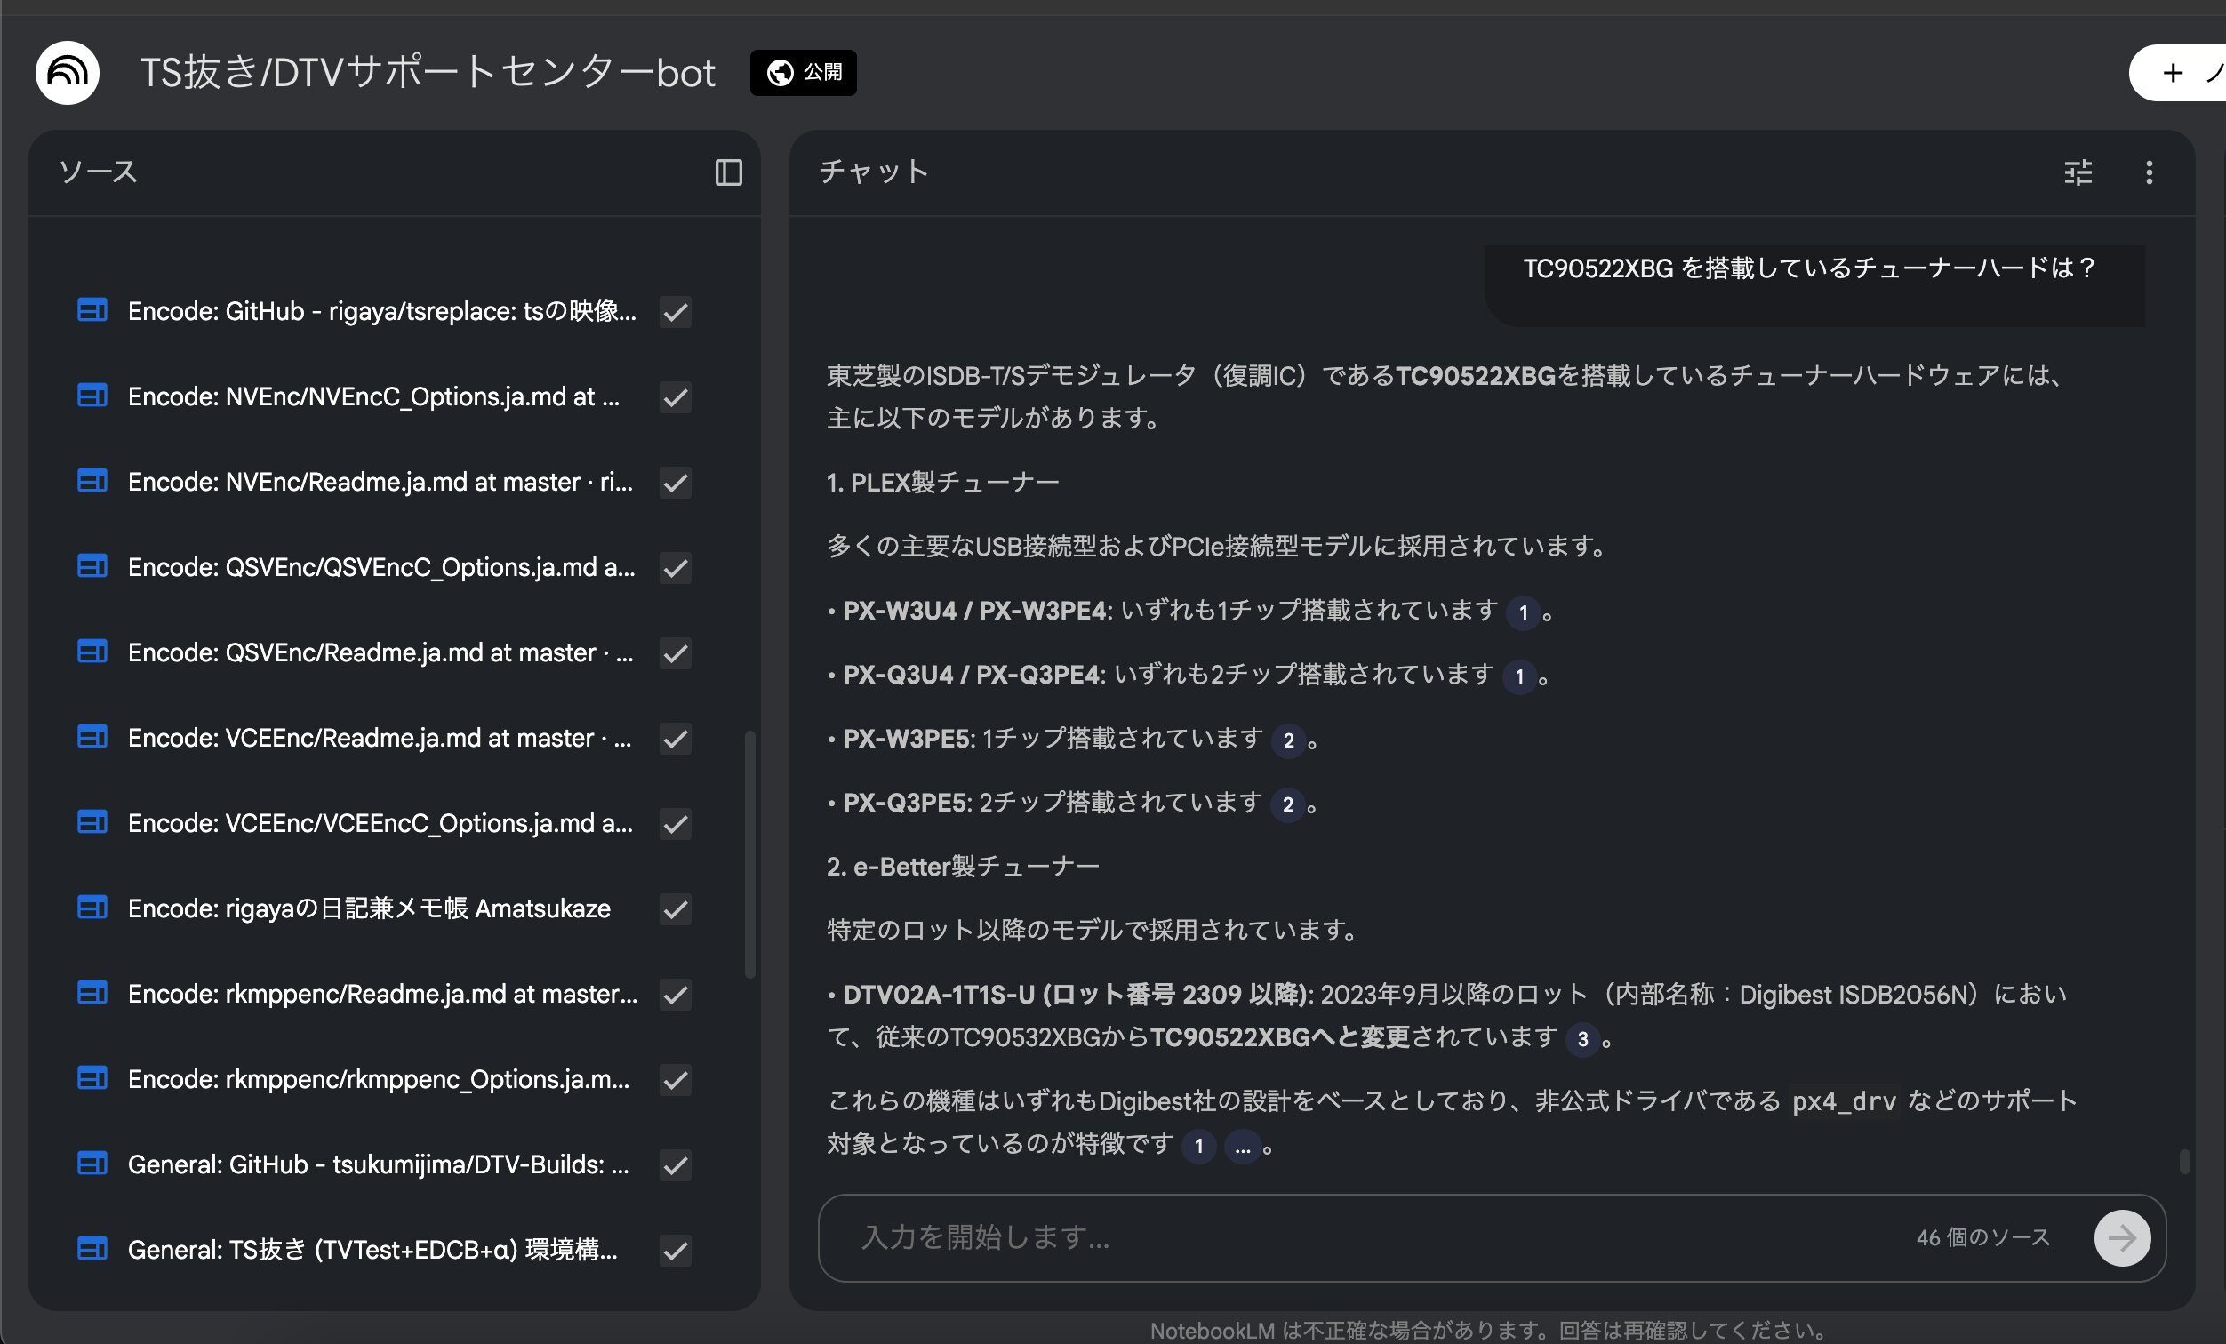Click the sources list scrollbar
The width and height of the screenshot is (2226, 1344).
[749, 853]
